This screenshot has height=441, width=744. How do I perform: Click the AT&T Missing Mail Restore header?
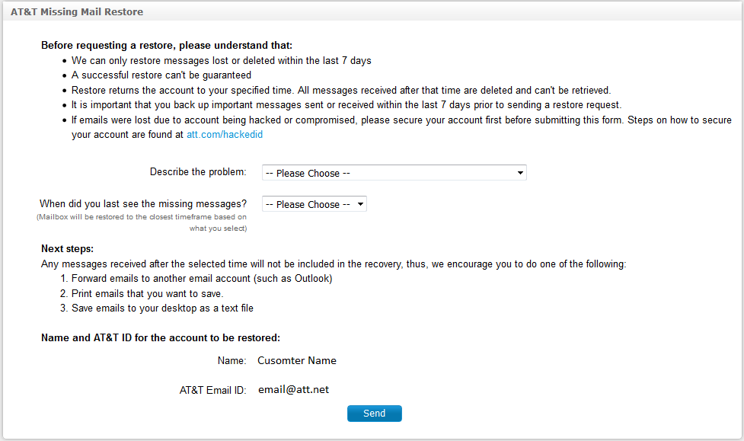(77, 12)
